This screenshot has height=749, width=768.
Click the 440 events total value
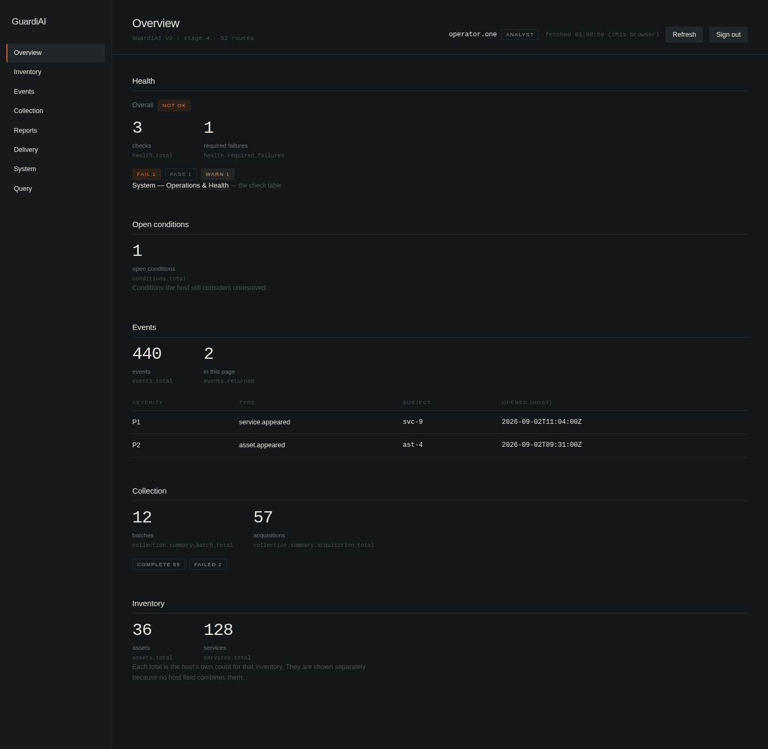pyautogui.click(x=147, y=354)
